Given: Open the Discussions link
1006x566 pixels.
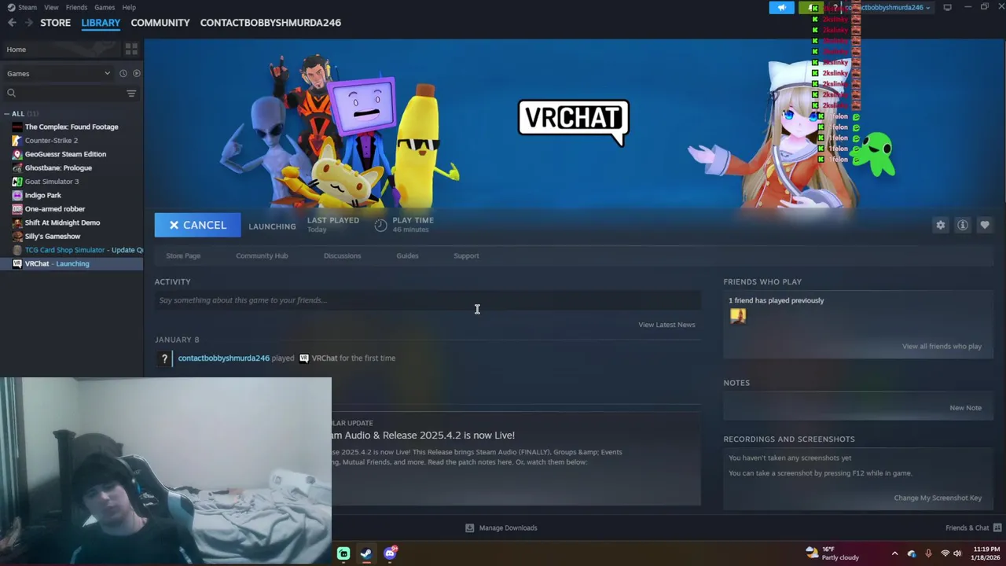Looking at the screenshot, I should (x=342, y=255).
